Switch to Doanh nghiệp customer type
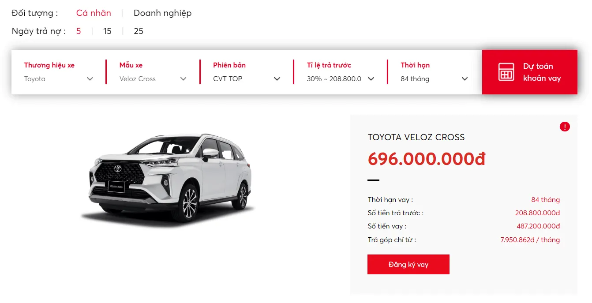 coord(162,13)
